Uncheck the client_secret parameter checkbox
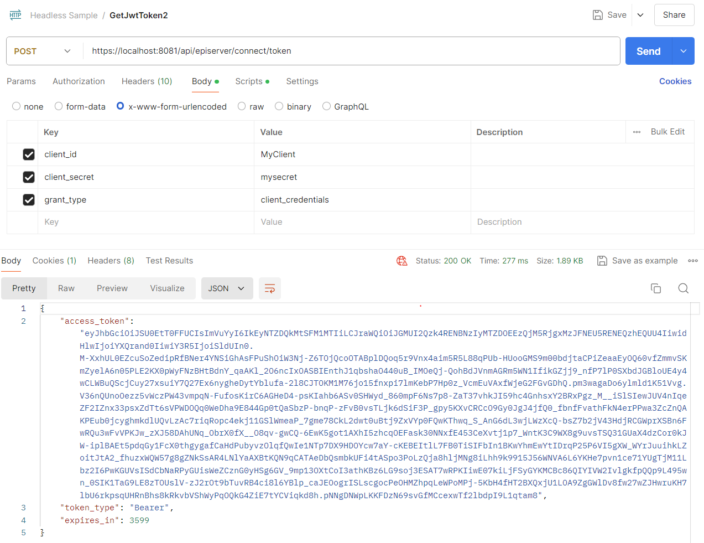The width and height of the screenshot is (704, 543). pyautogui.click(x=29, y=177)
